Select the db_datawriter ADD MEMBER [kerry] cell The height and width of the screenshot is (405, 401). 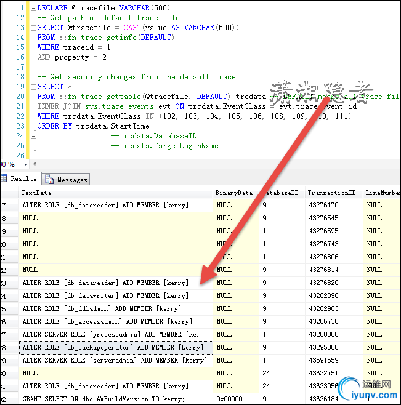coord(116,295)
